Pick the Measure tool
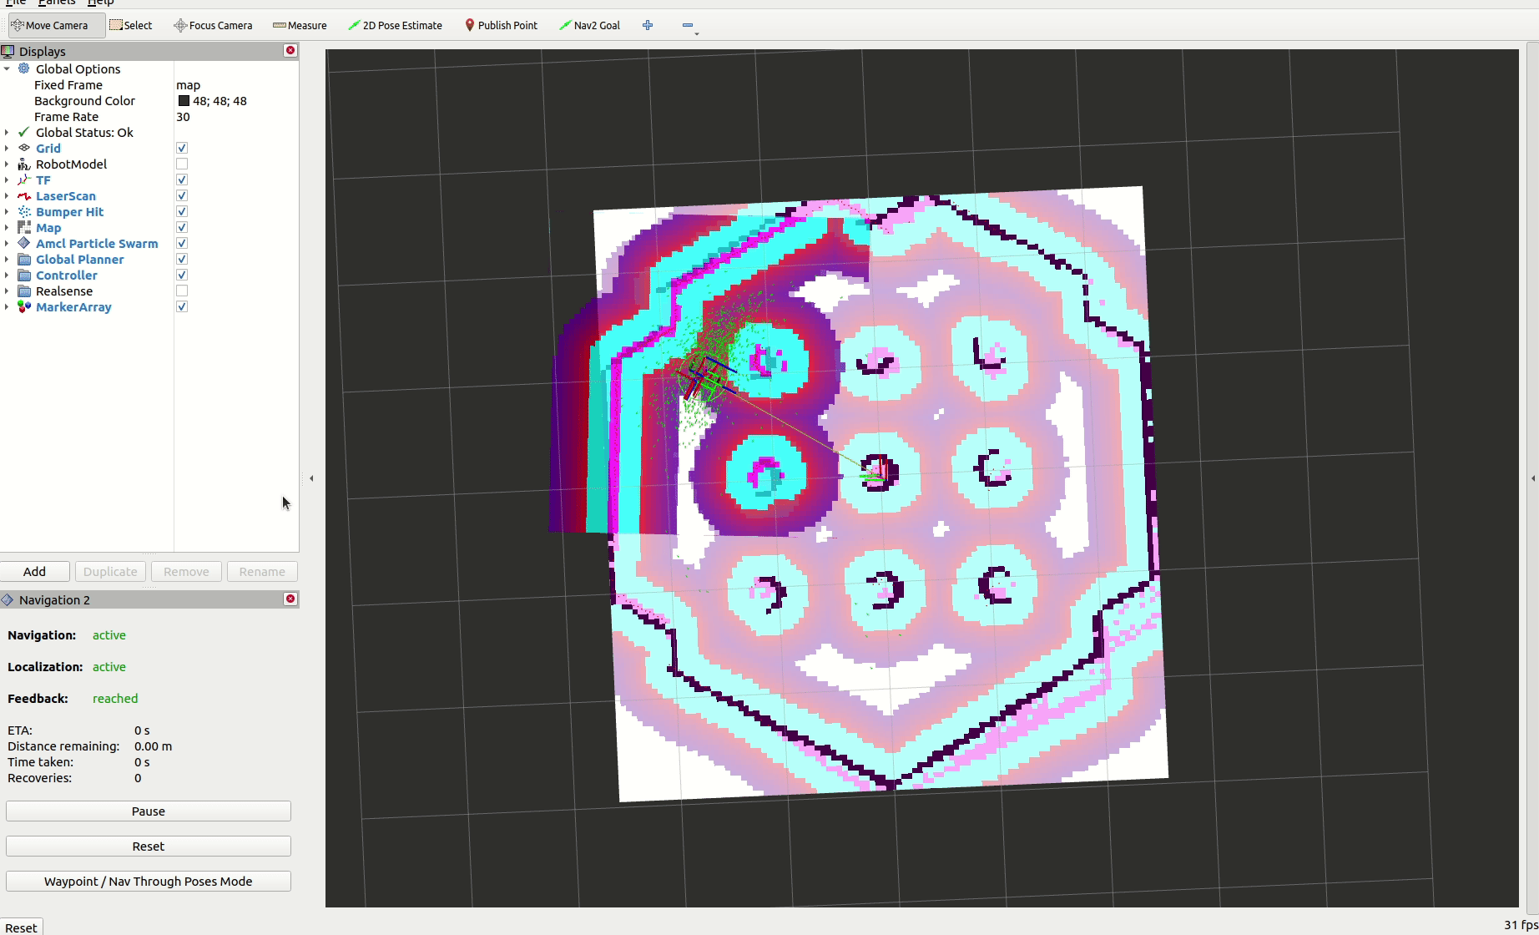The image size is (1539, 935). point(300,25)
